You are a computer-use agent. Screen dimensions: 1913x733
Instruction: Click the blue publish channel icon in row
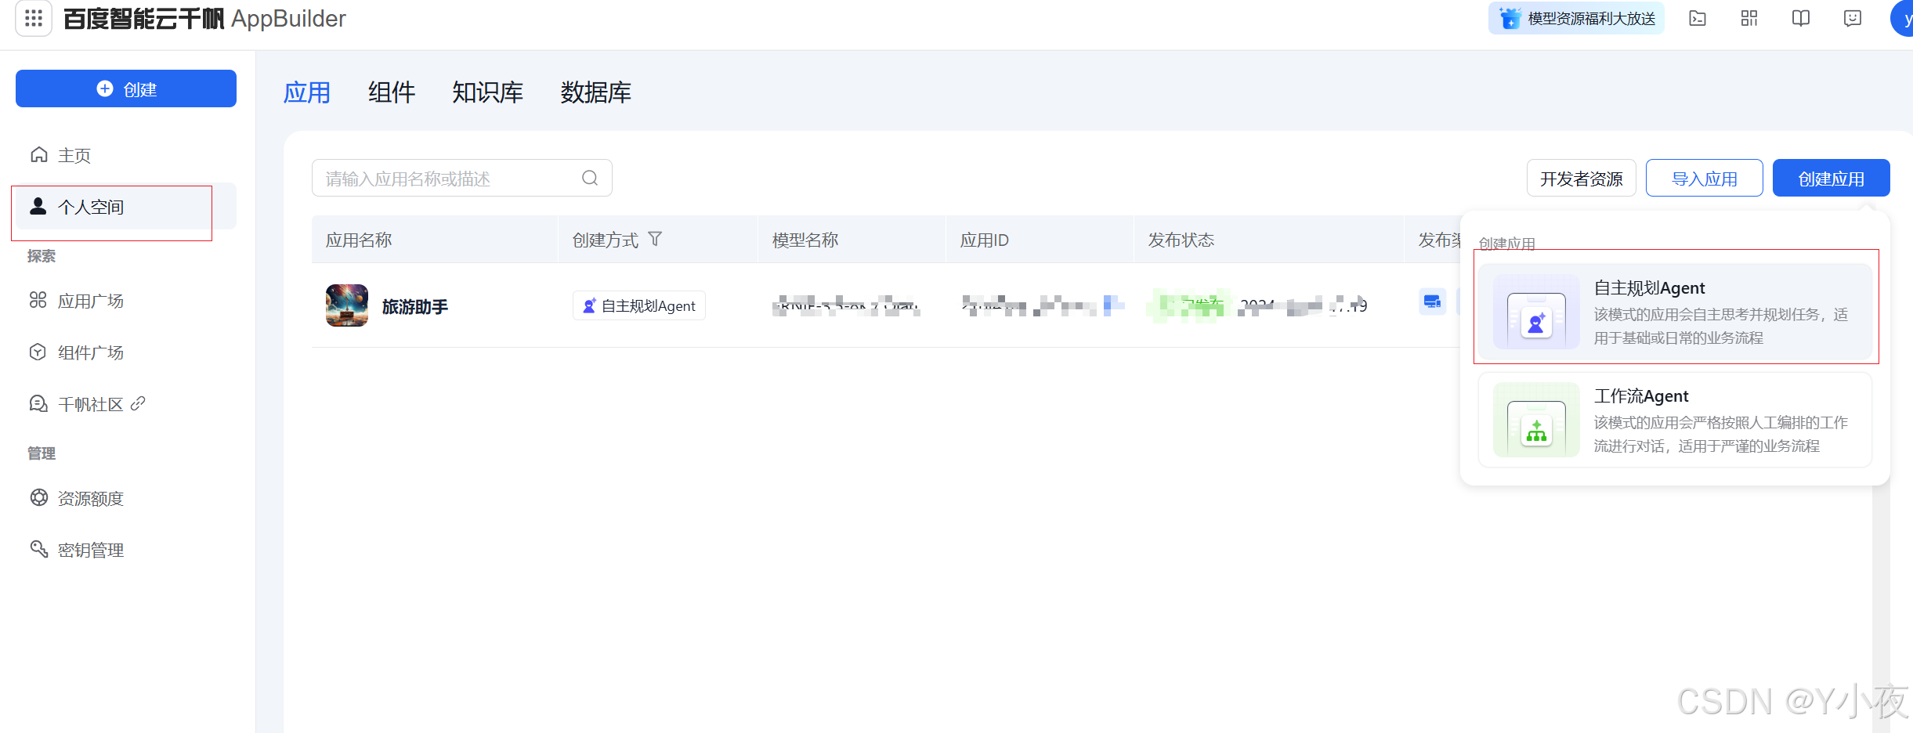click(x=1432, y=302)
